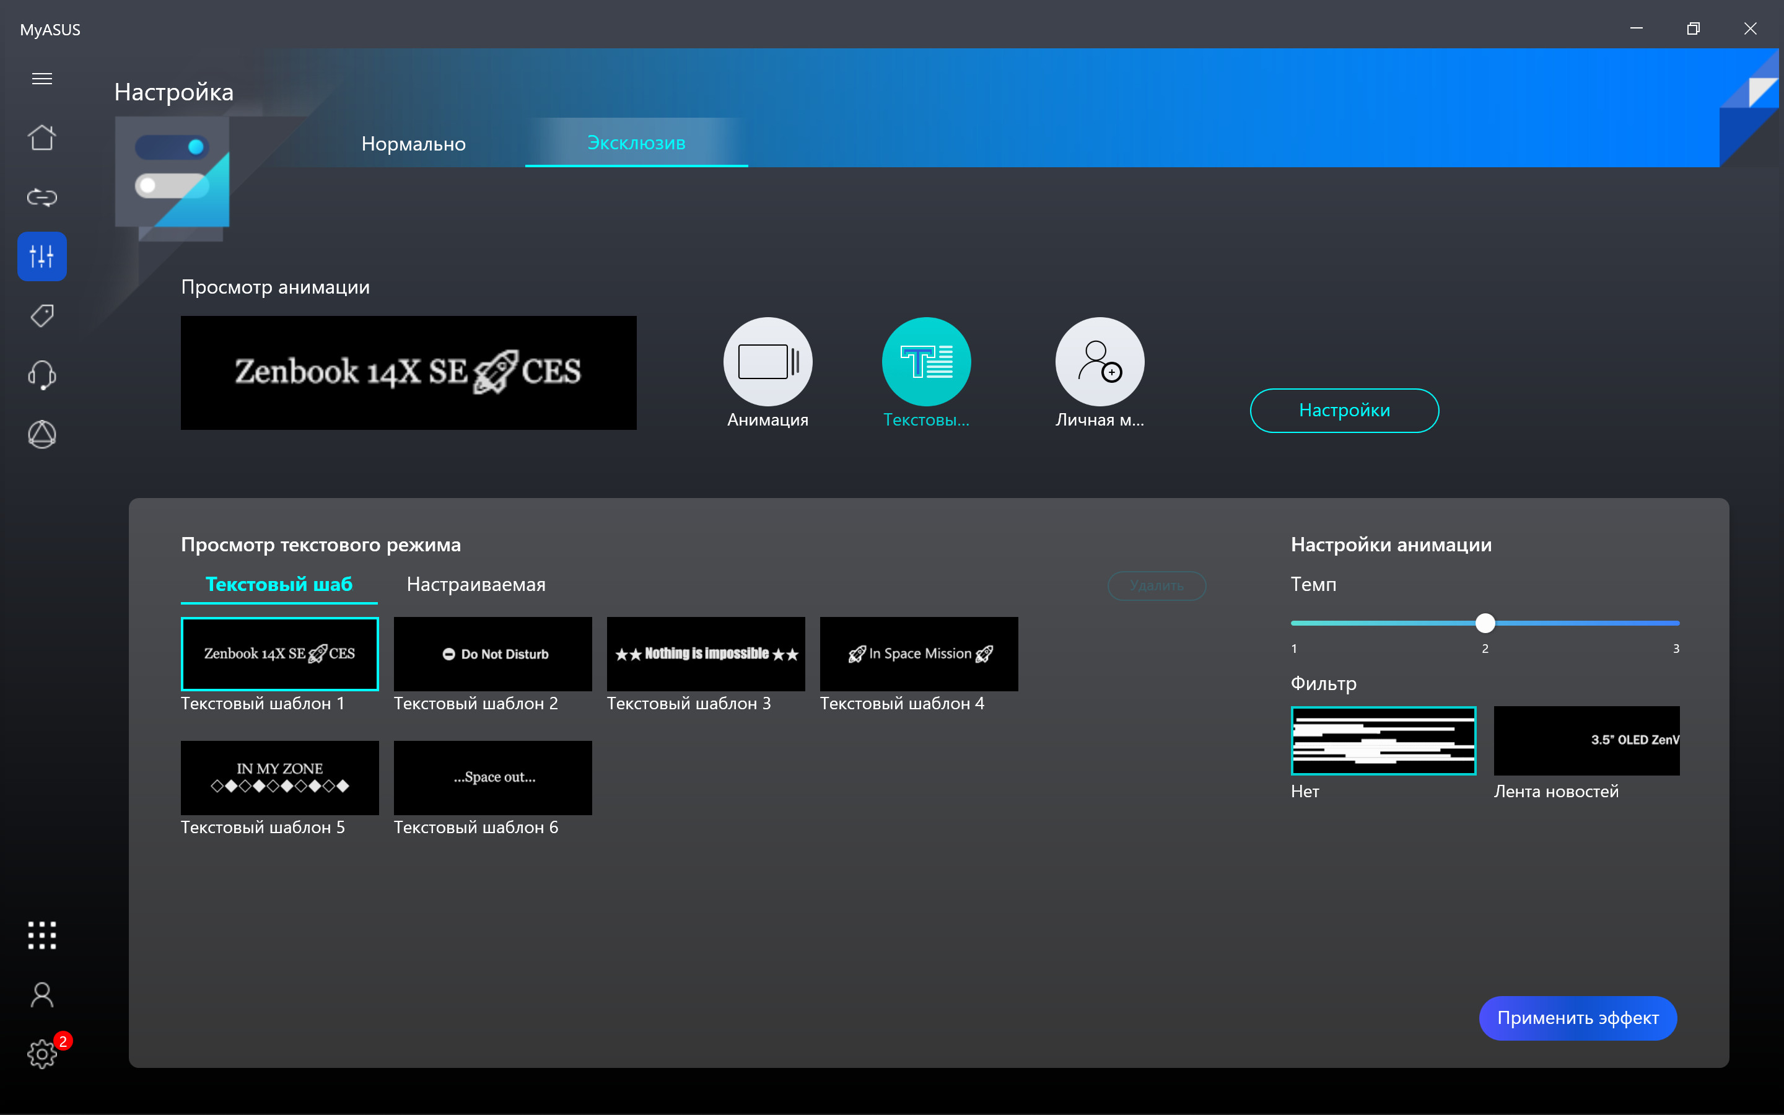This screenshot has width=1784, height=1115.
Task: Select Space out template thumbnail
Action: pyautogui.click(x=492, y=778)
